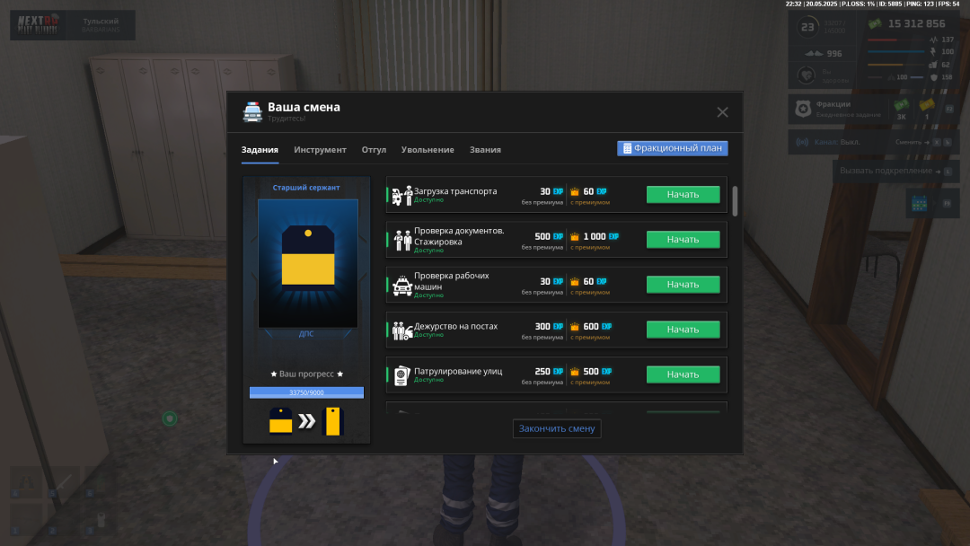Click the Проверка рабочих машин car icon
Image resolution: width=970 pixels, height=546 pixels.
[x=402, y=286]
